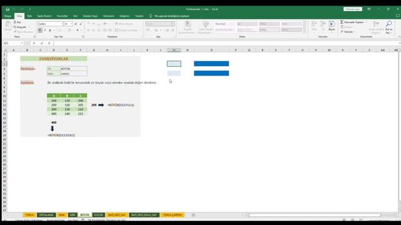This screenshot has height=225, width=401.
Task: Switch to the TOPLA.ÇARPIM sheet tab
Action: coord(173,215)
